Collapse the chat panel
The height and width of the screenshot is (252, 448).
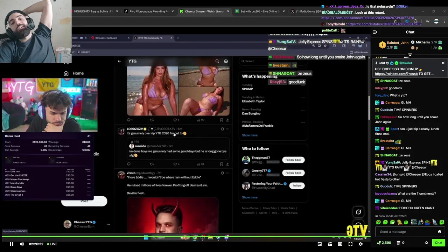point(375,32)
